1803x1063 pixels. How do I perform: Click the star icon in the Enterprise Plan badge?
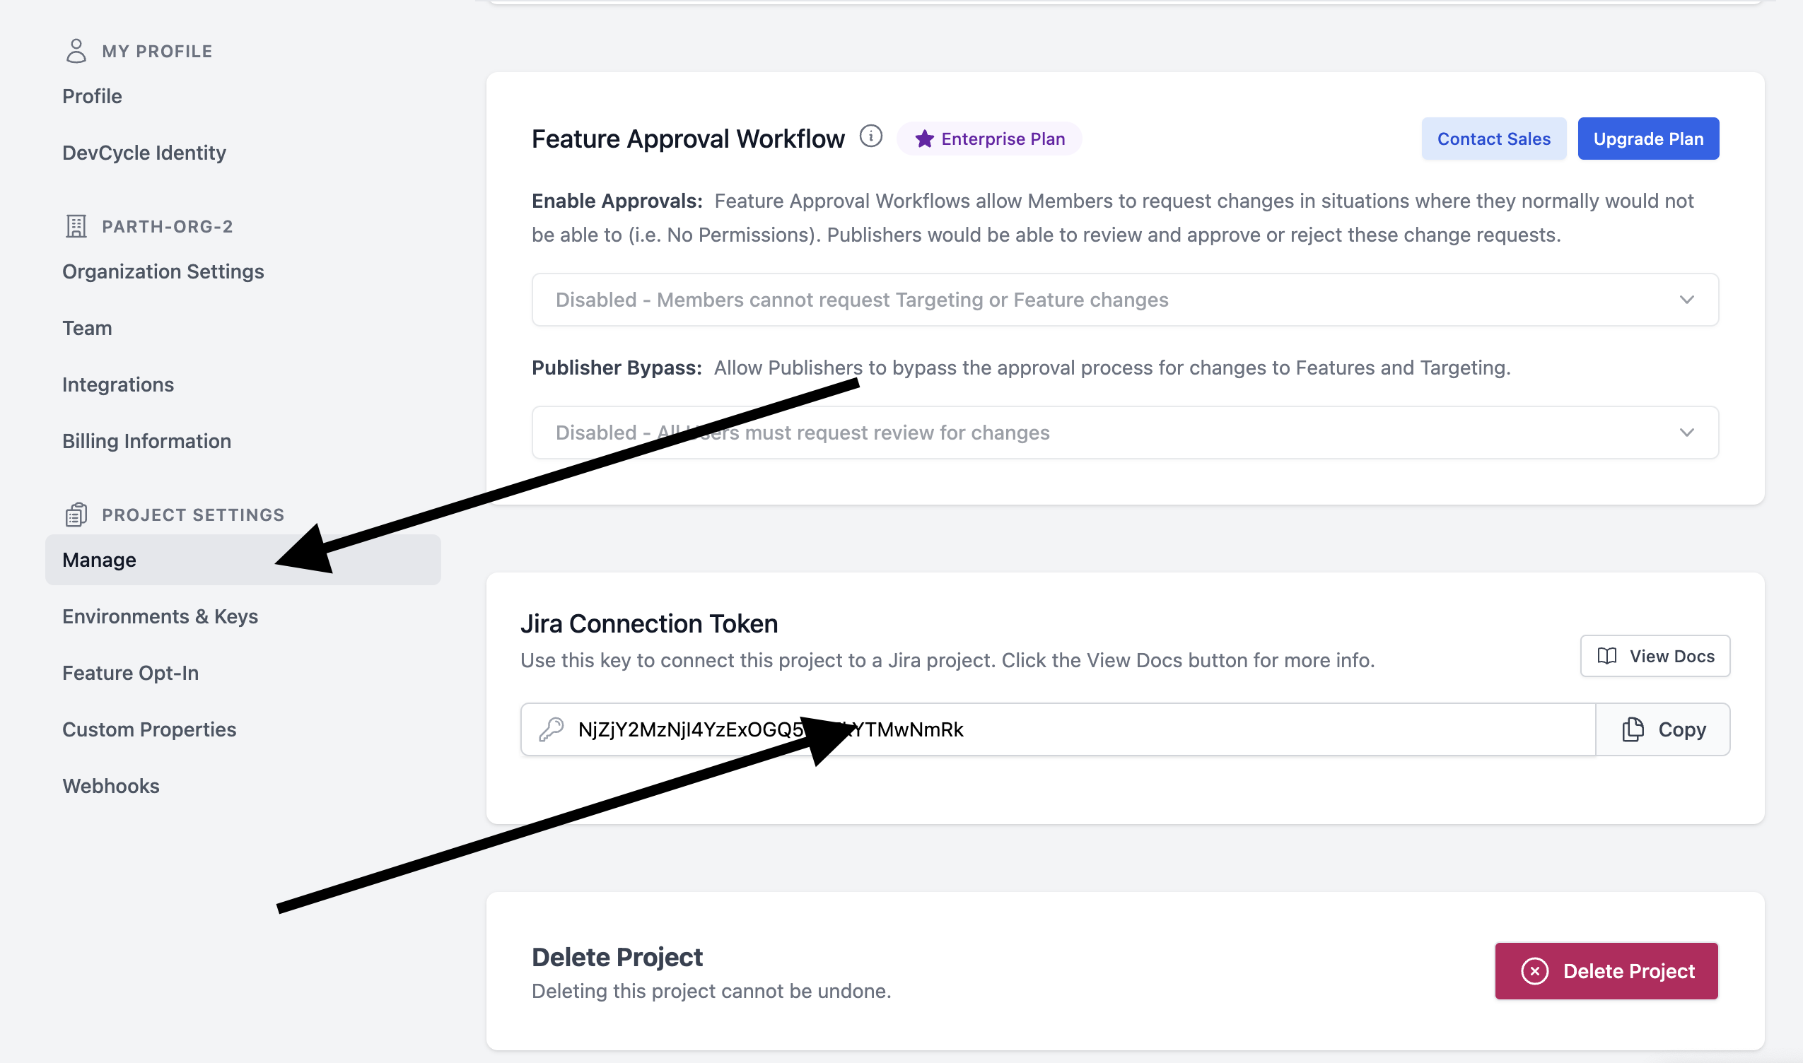click(x=925, y=139)
